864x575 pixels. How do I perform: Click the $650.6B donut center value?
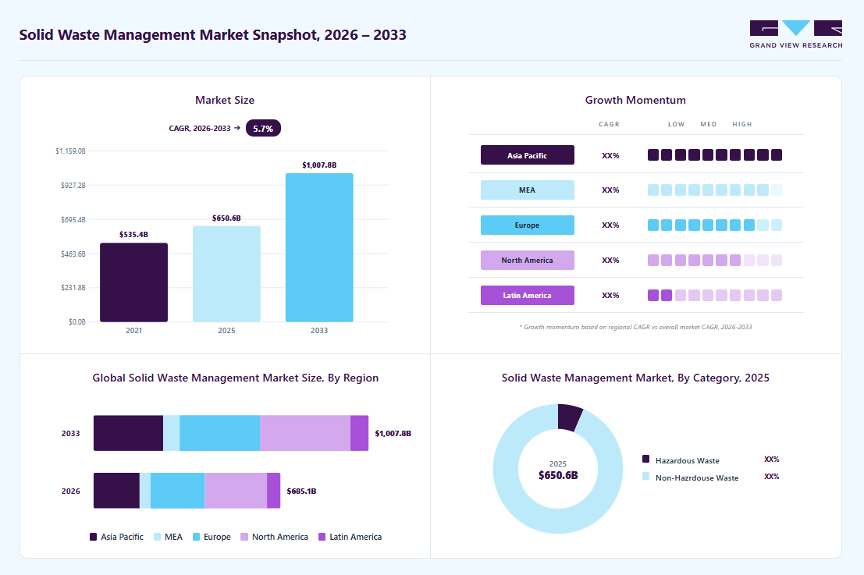[x=558, y=475]
